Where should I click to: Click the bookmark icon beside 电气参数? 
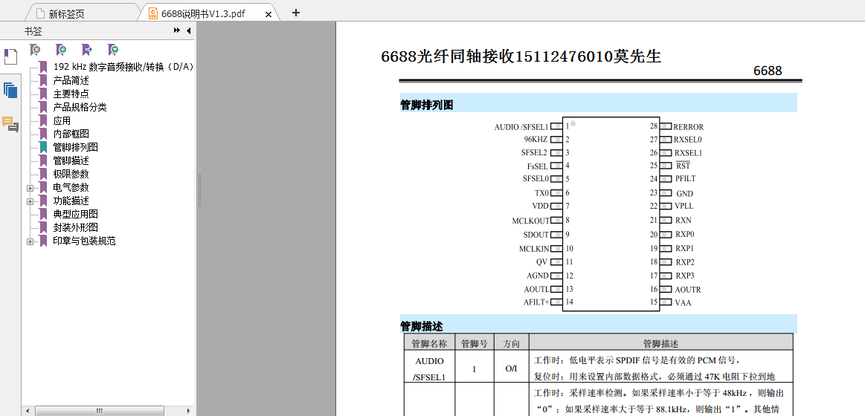43,187
